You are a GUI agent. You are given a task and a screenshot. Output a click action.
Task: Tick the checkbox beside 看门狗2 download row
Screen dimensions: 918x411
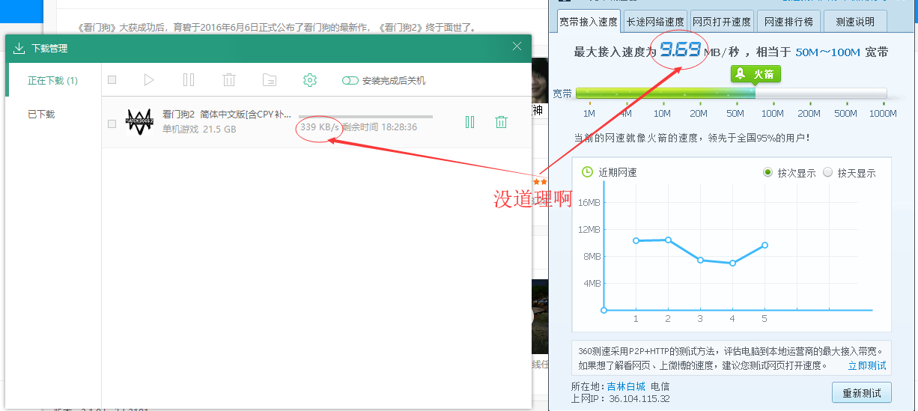112,124
